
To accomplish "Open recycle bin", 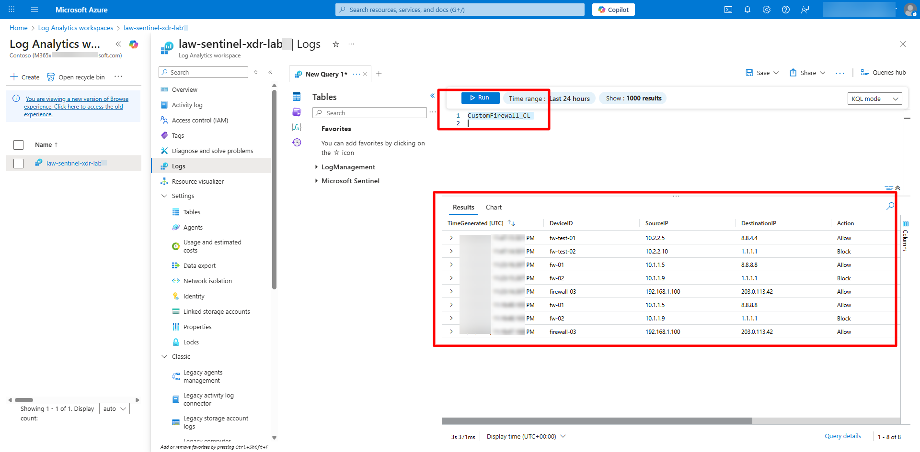I will pos(76,77).
